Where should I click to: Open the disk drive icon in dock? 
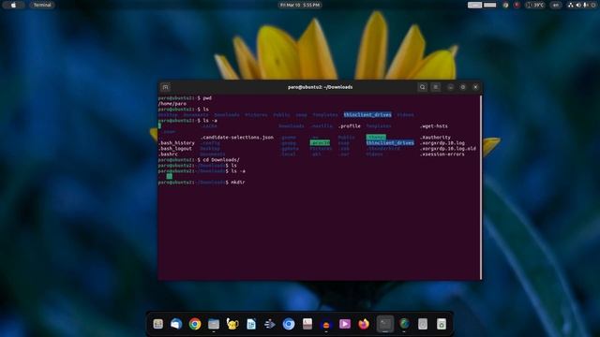tap(423, 324)
